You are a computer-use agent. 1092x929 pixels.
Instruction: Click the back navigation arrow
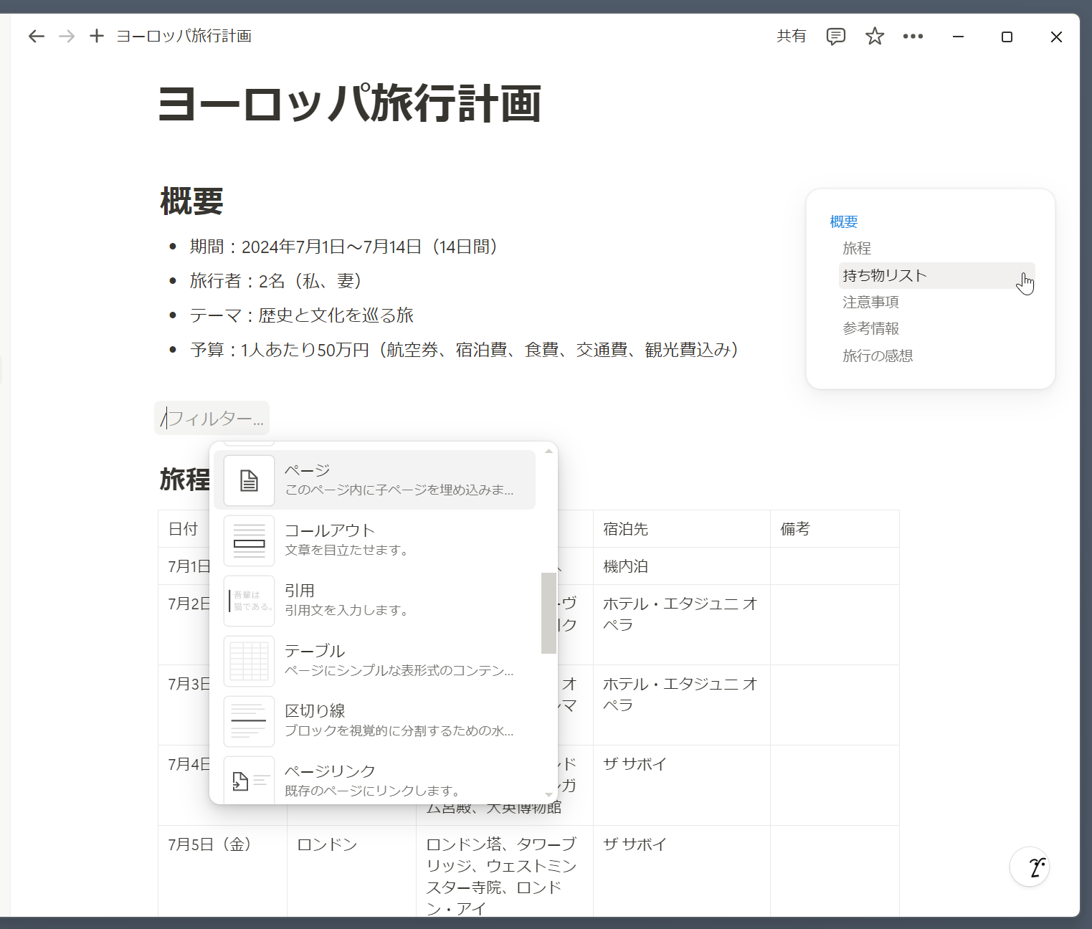[x=37, y=37]
